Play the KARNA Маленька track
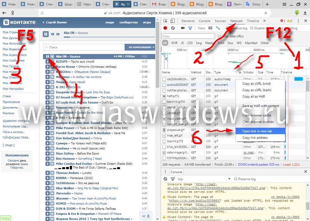310x221 pixels. click(47, 178)
